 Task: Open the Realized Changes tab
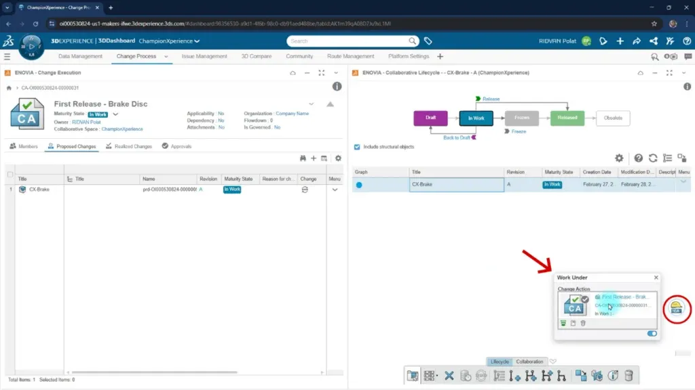[x=129, y=146]
